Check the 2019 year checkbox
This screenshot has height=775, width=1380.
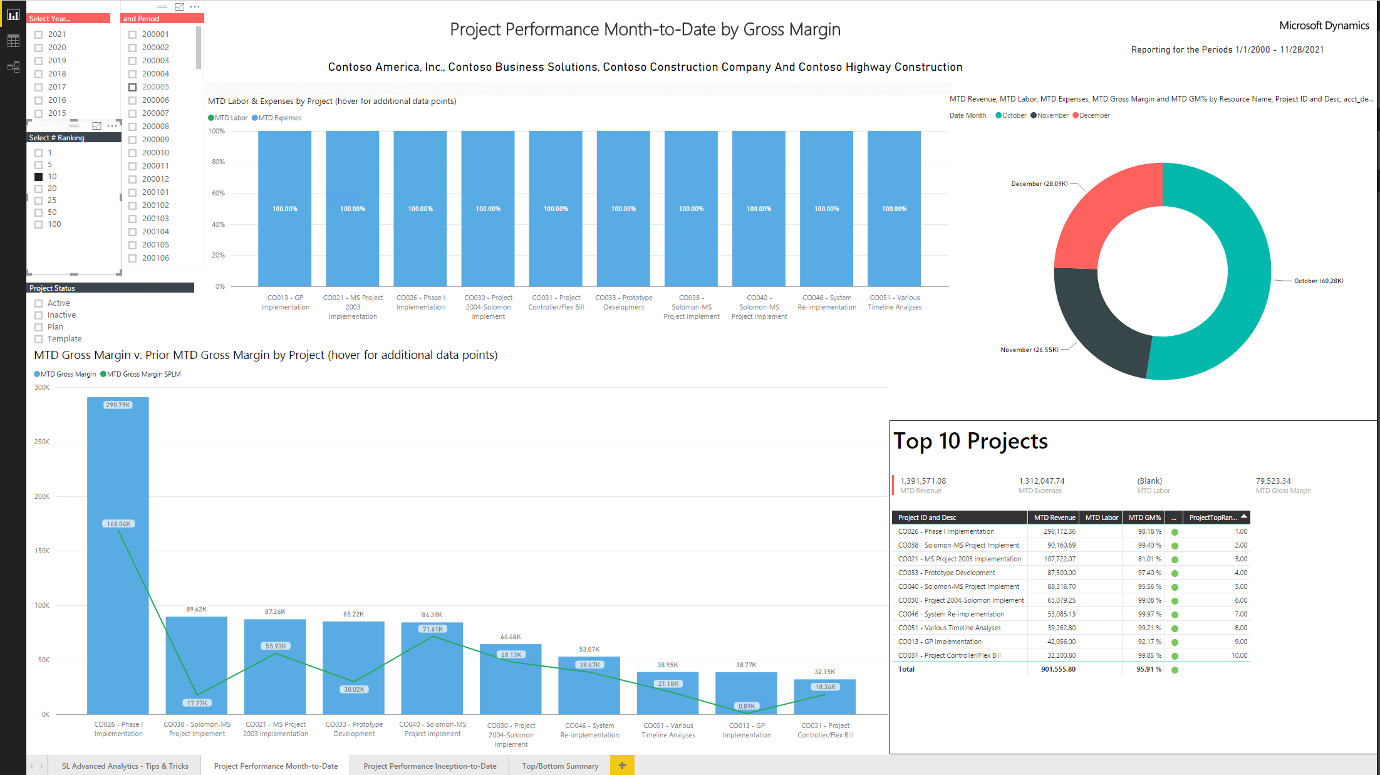pos(39,61)
